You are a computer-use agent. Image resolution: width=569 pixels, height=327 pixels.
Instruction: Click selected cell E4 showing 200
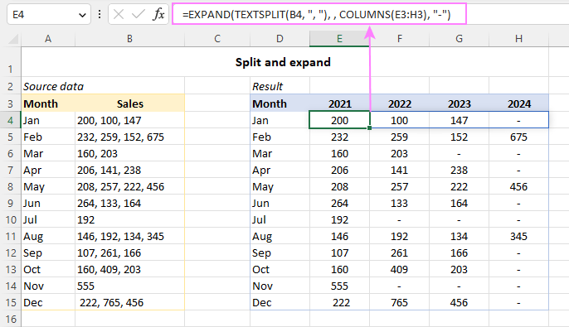pos(339,120)
